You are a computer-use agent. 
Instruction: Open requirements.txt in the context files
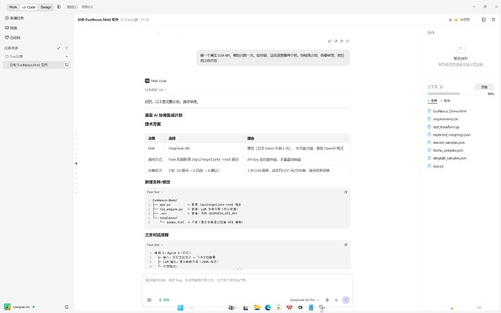pos(443,119)
